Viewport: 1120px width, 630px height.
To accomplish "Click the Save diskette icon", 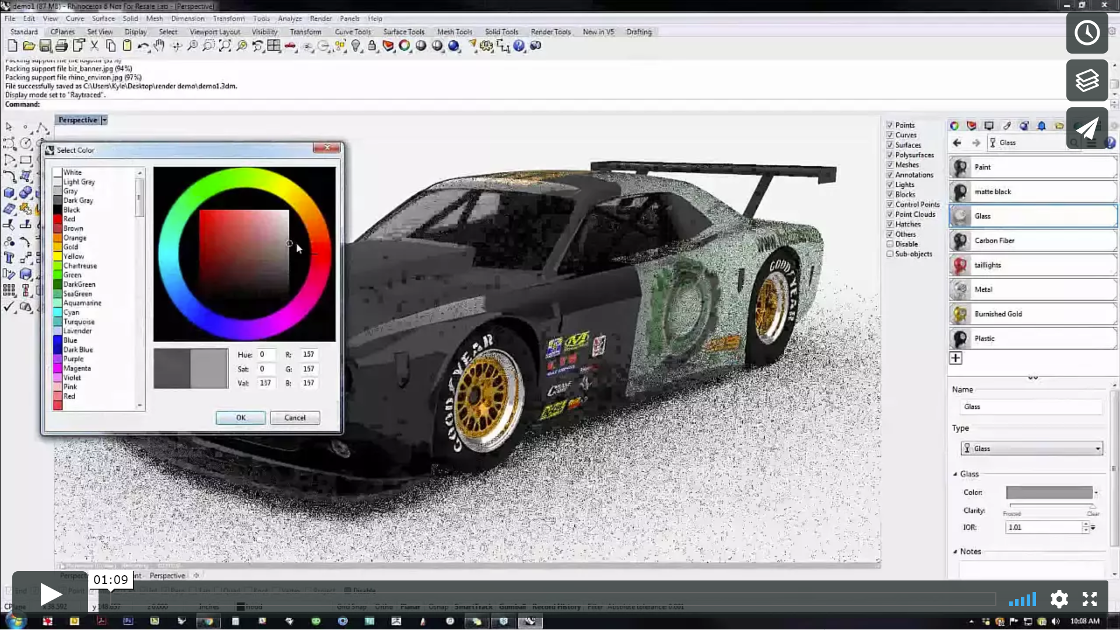I will click(45, 45).
